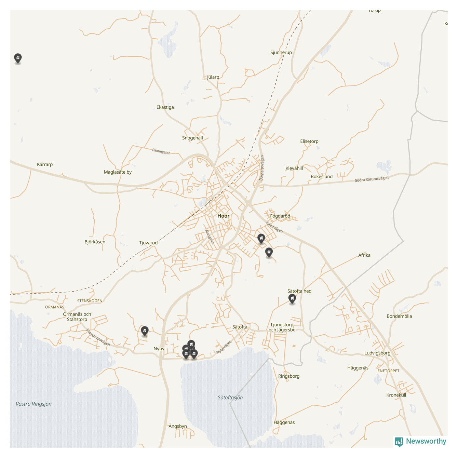The image size is (458, 458).
Task: Click the Newsworthy chart logo icon
Action: tap(399, 442)
